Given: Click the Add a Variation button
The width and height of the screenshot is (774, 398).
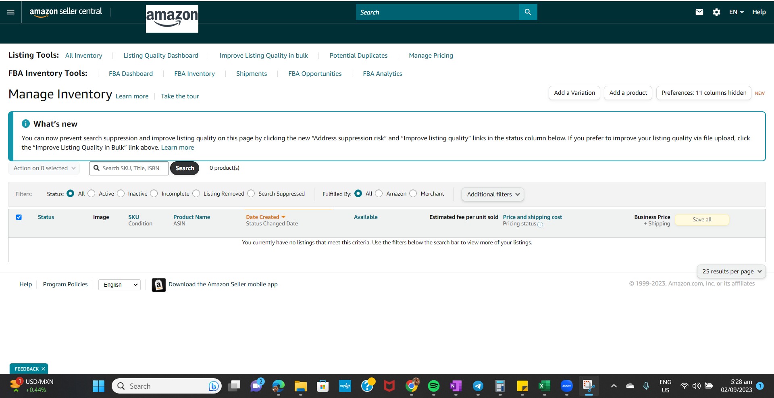Looking at the screenshot, I should [x=574, y=93].
